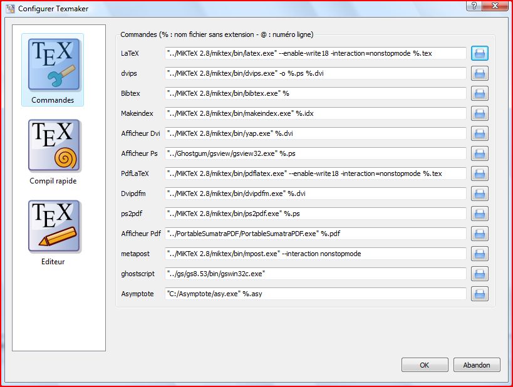Browse for the dvips executable
This screenshot has width=513, height=387.
tap(480, 73)
